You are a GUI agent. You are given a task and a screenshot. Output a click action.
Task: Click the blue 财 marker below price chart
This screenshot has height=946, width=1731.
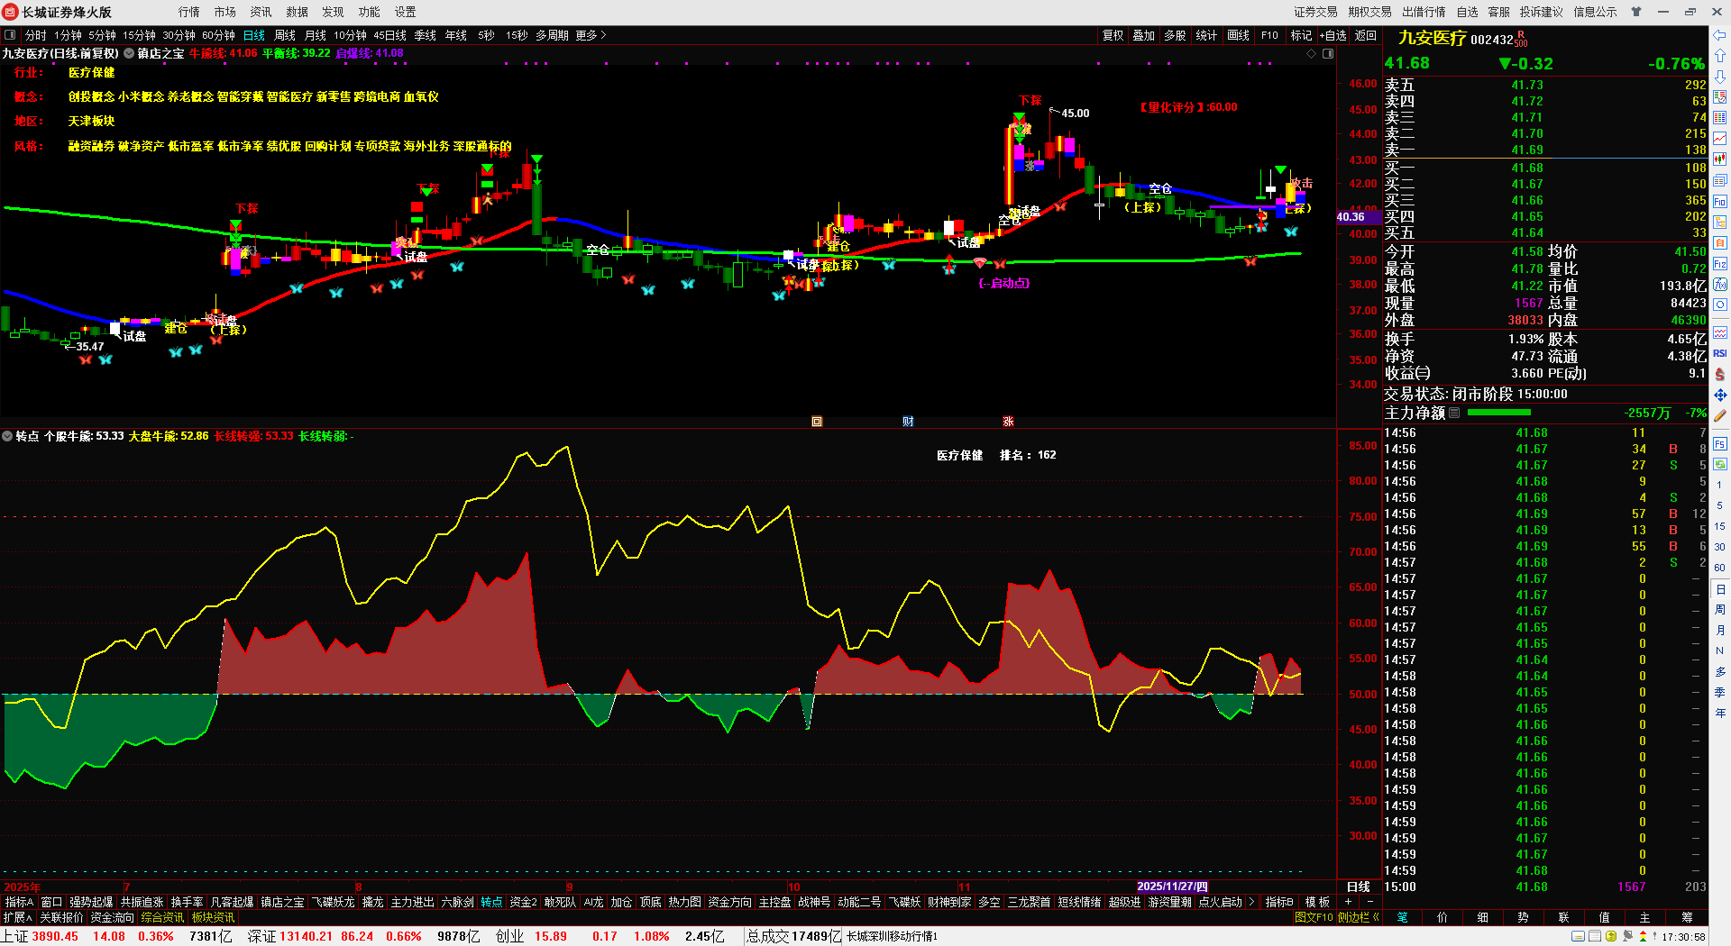point(908,422)
